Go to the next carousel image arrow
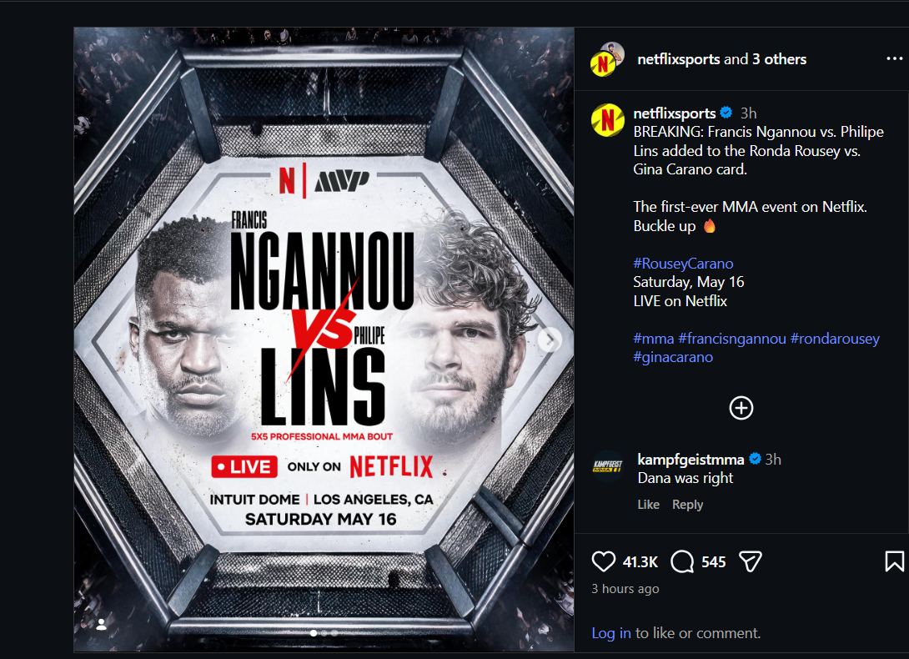Image resolution: width=909 pixels, height=659 pixels. (x=549, y=340)
